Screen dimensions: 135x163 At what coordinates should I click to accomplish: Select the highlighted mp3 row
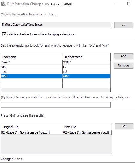(56, 76)
